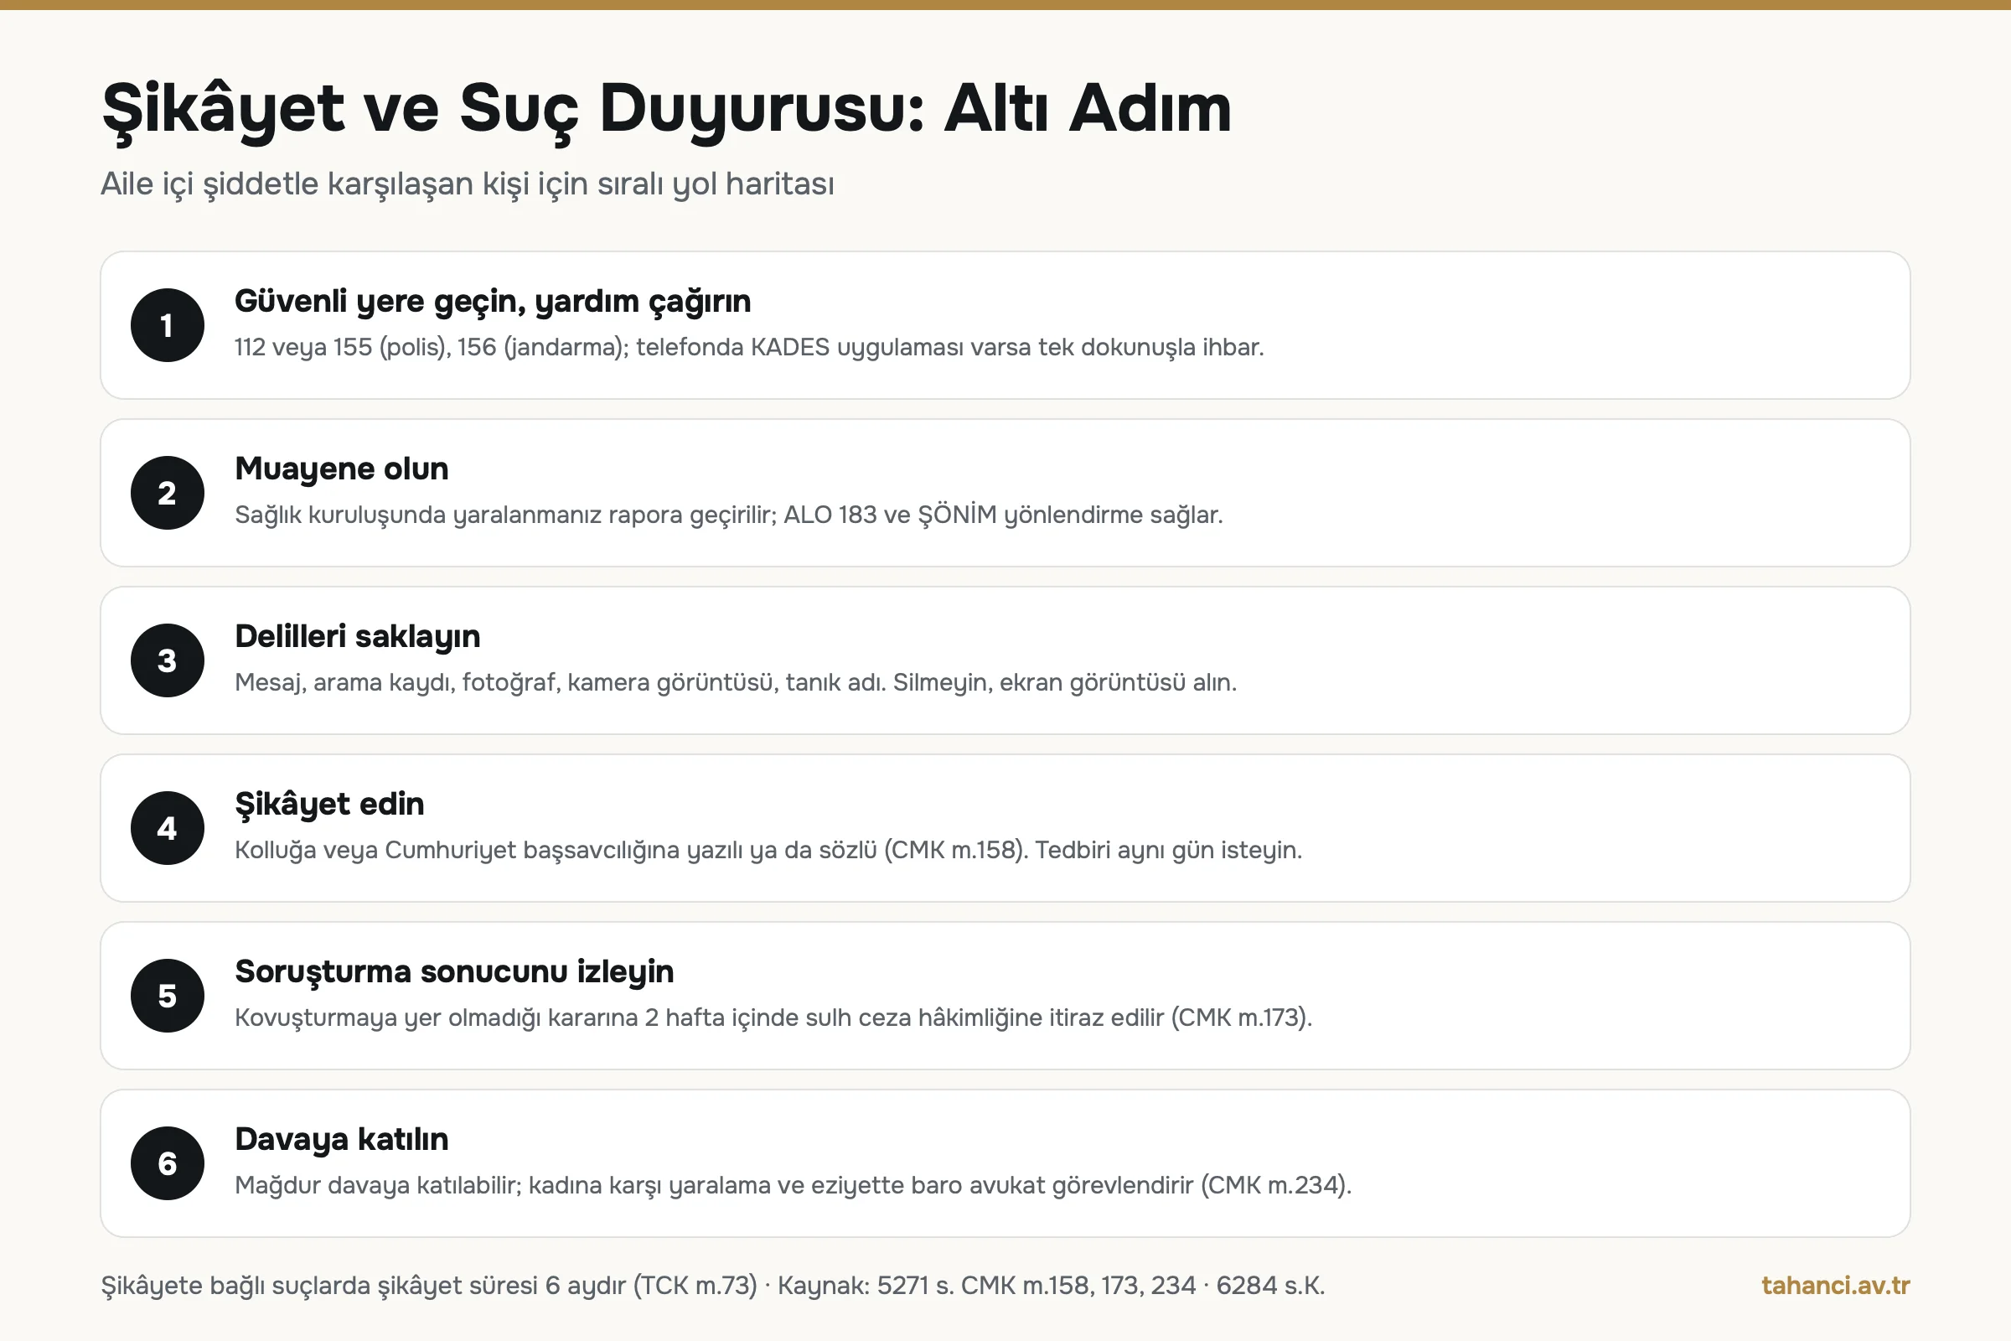The image size is (2011, 1341).
Task: Click the "Sağlık kuruluşunda yaralanmanız rapora geçirilir" text
Action: pyautogui.click(x=728, y=515)
